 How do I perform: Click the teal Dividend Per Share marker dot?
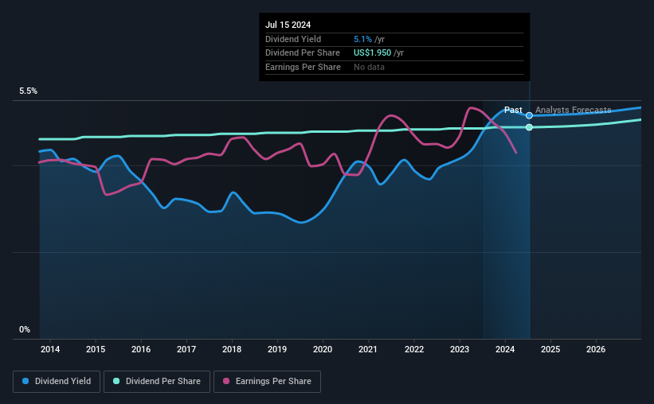tap(529, 127)
